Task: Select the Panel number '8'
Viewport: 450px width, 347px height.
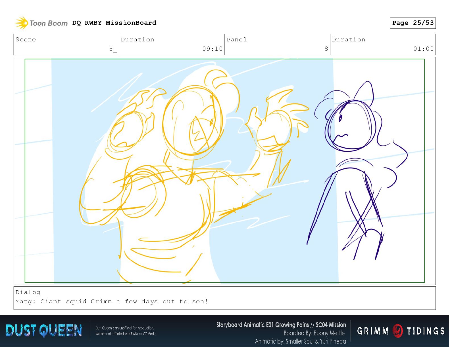Action: [326, 49]
